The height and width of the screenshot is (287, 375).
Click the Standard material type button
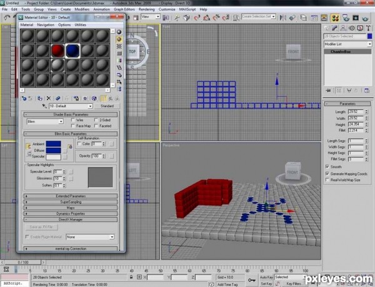[x=107, y=106]
